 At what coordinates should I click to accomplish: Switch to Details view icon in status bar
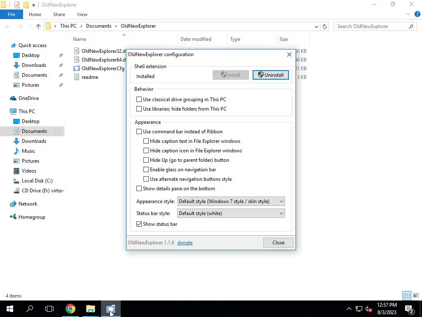pos(407,296)
